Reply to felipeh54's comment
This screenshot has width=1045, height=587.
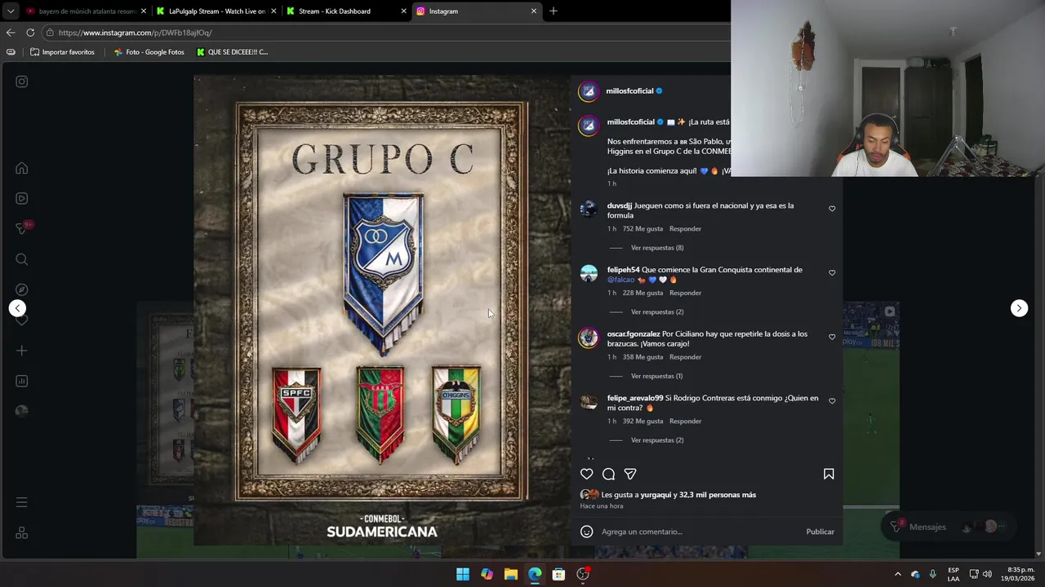pyautogui.click(x=685, y=293)
